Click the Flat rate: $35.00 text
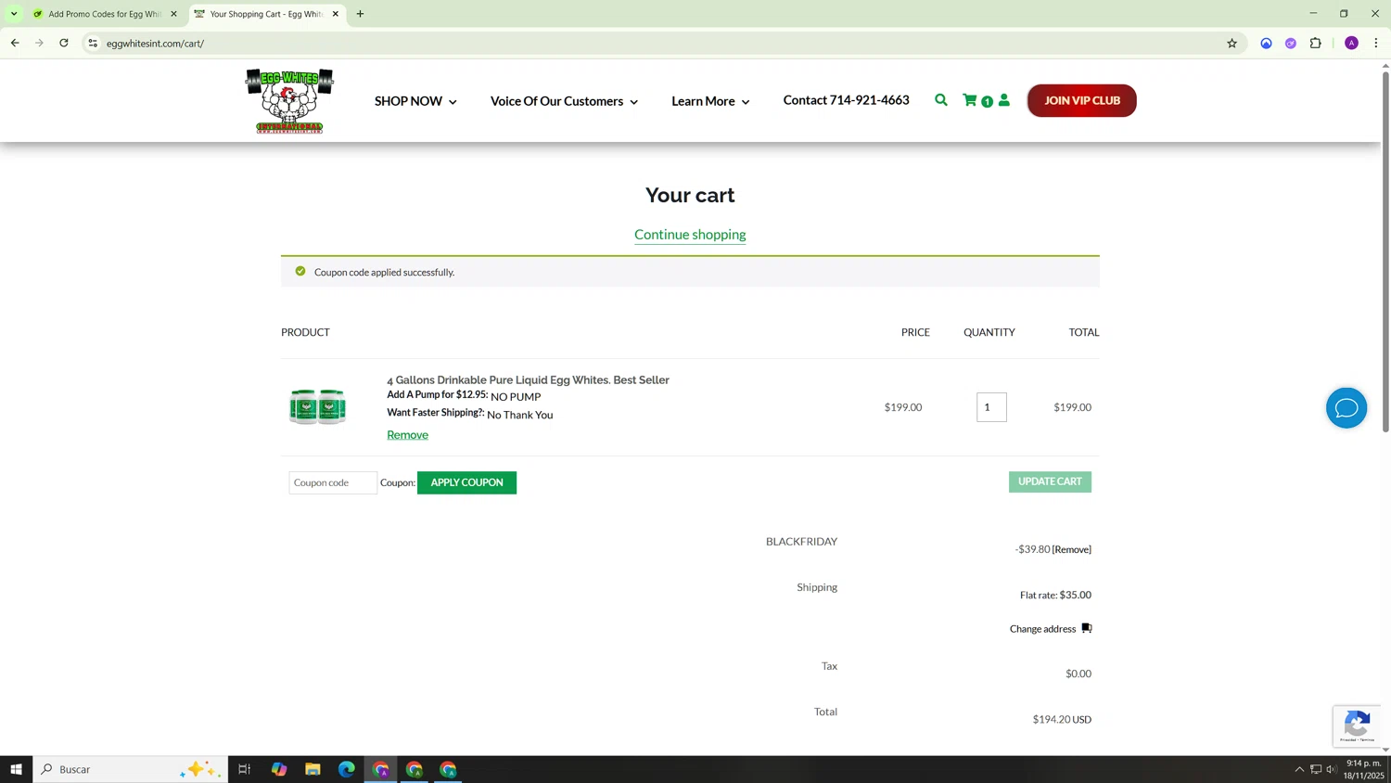The width and height of the screenshot is (1391, 783). [x=1055, y=595]
